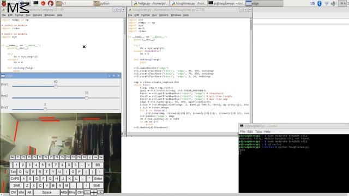
Task: Tap the Tab key on the on-screen keyboard
Action: click(13, 172)
